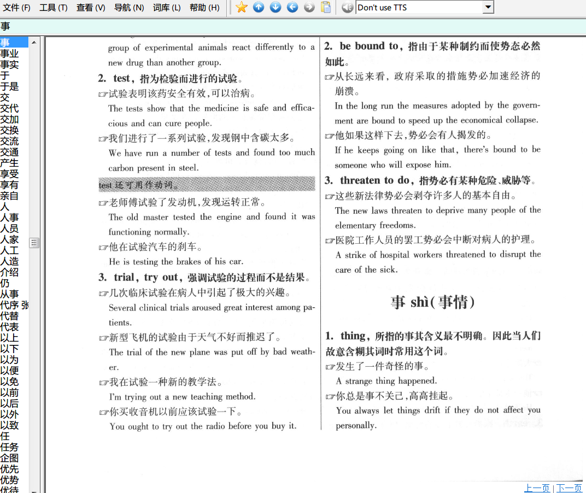586x493 pixels.
Task: Select 于是 in the word list
Action: click(9, 86)
